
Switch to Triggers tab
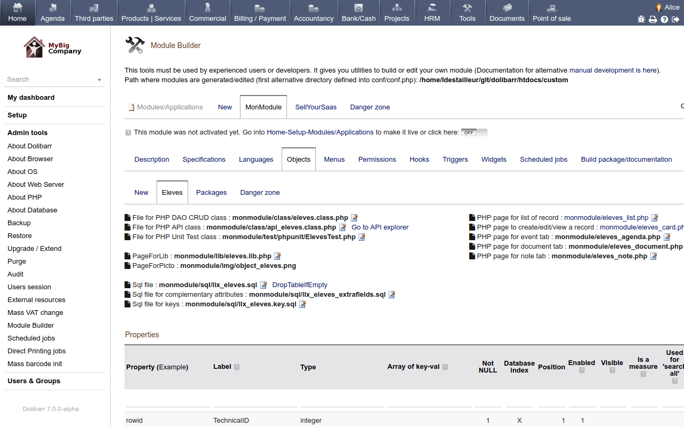(x=455, y=160)
